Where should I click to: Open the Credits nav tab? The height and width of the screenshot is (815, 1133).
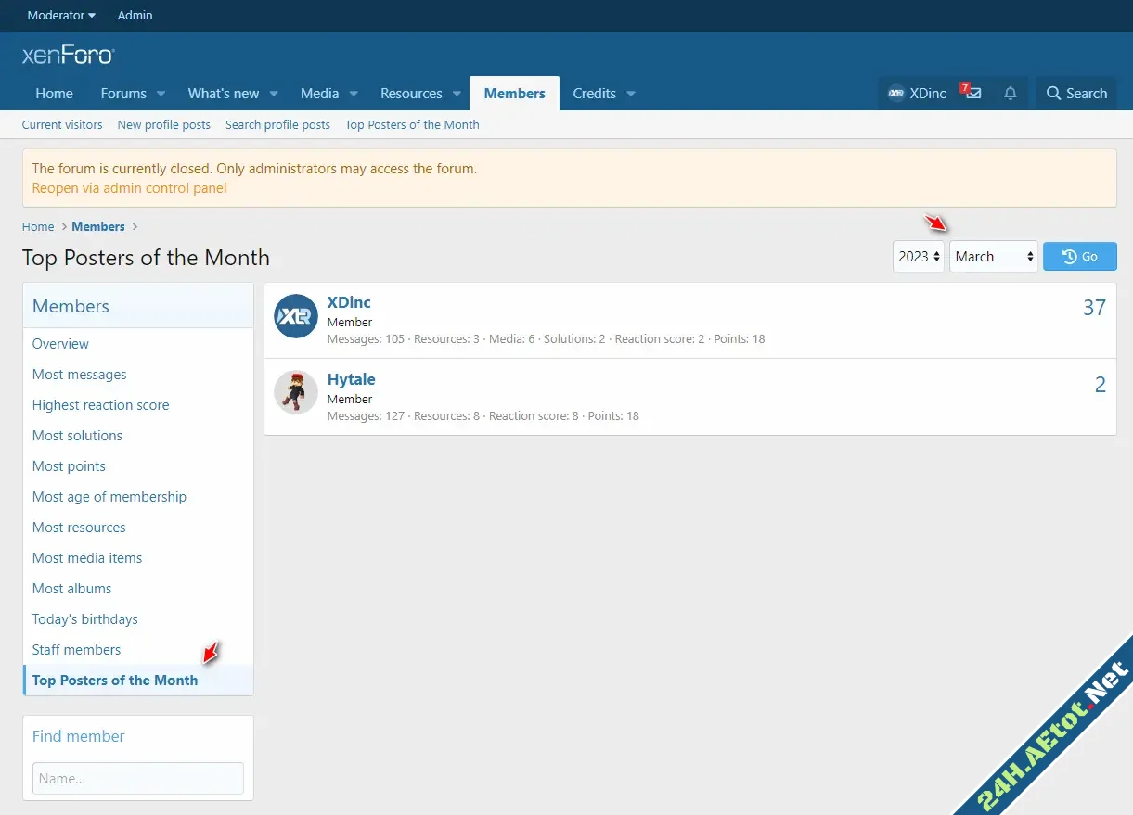click(594, 94)
